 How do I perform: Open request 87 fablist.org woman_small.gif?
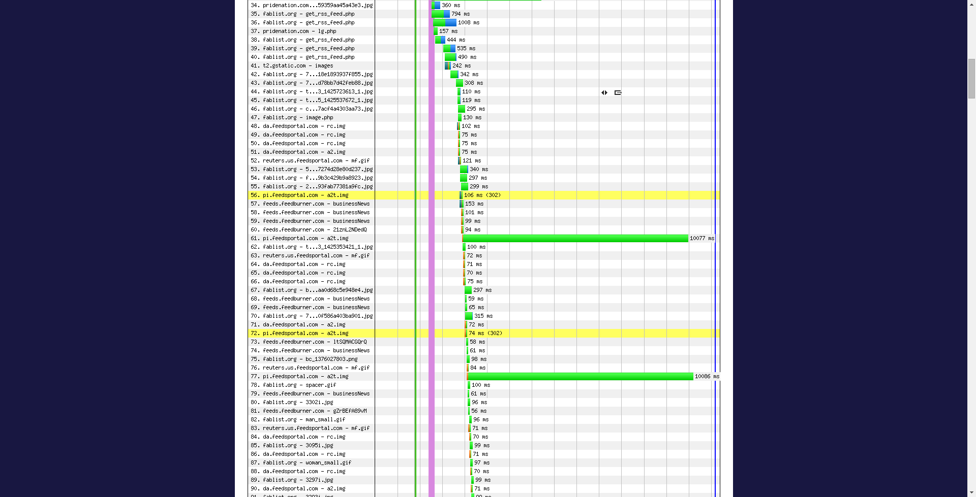pyautogui.click(x=307, y=463)
